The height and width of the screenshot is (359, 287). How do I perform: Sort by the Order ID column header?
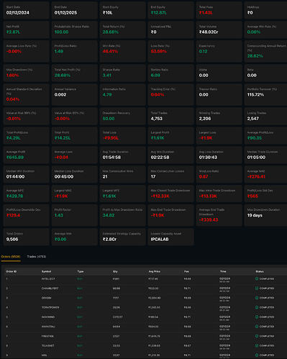11,271
